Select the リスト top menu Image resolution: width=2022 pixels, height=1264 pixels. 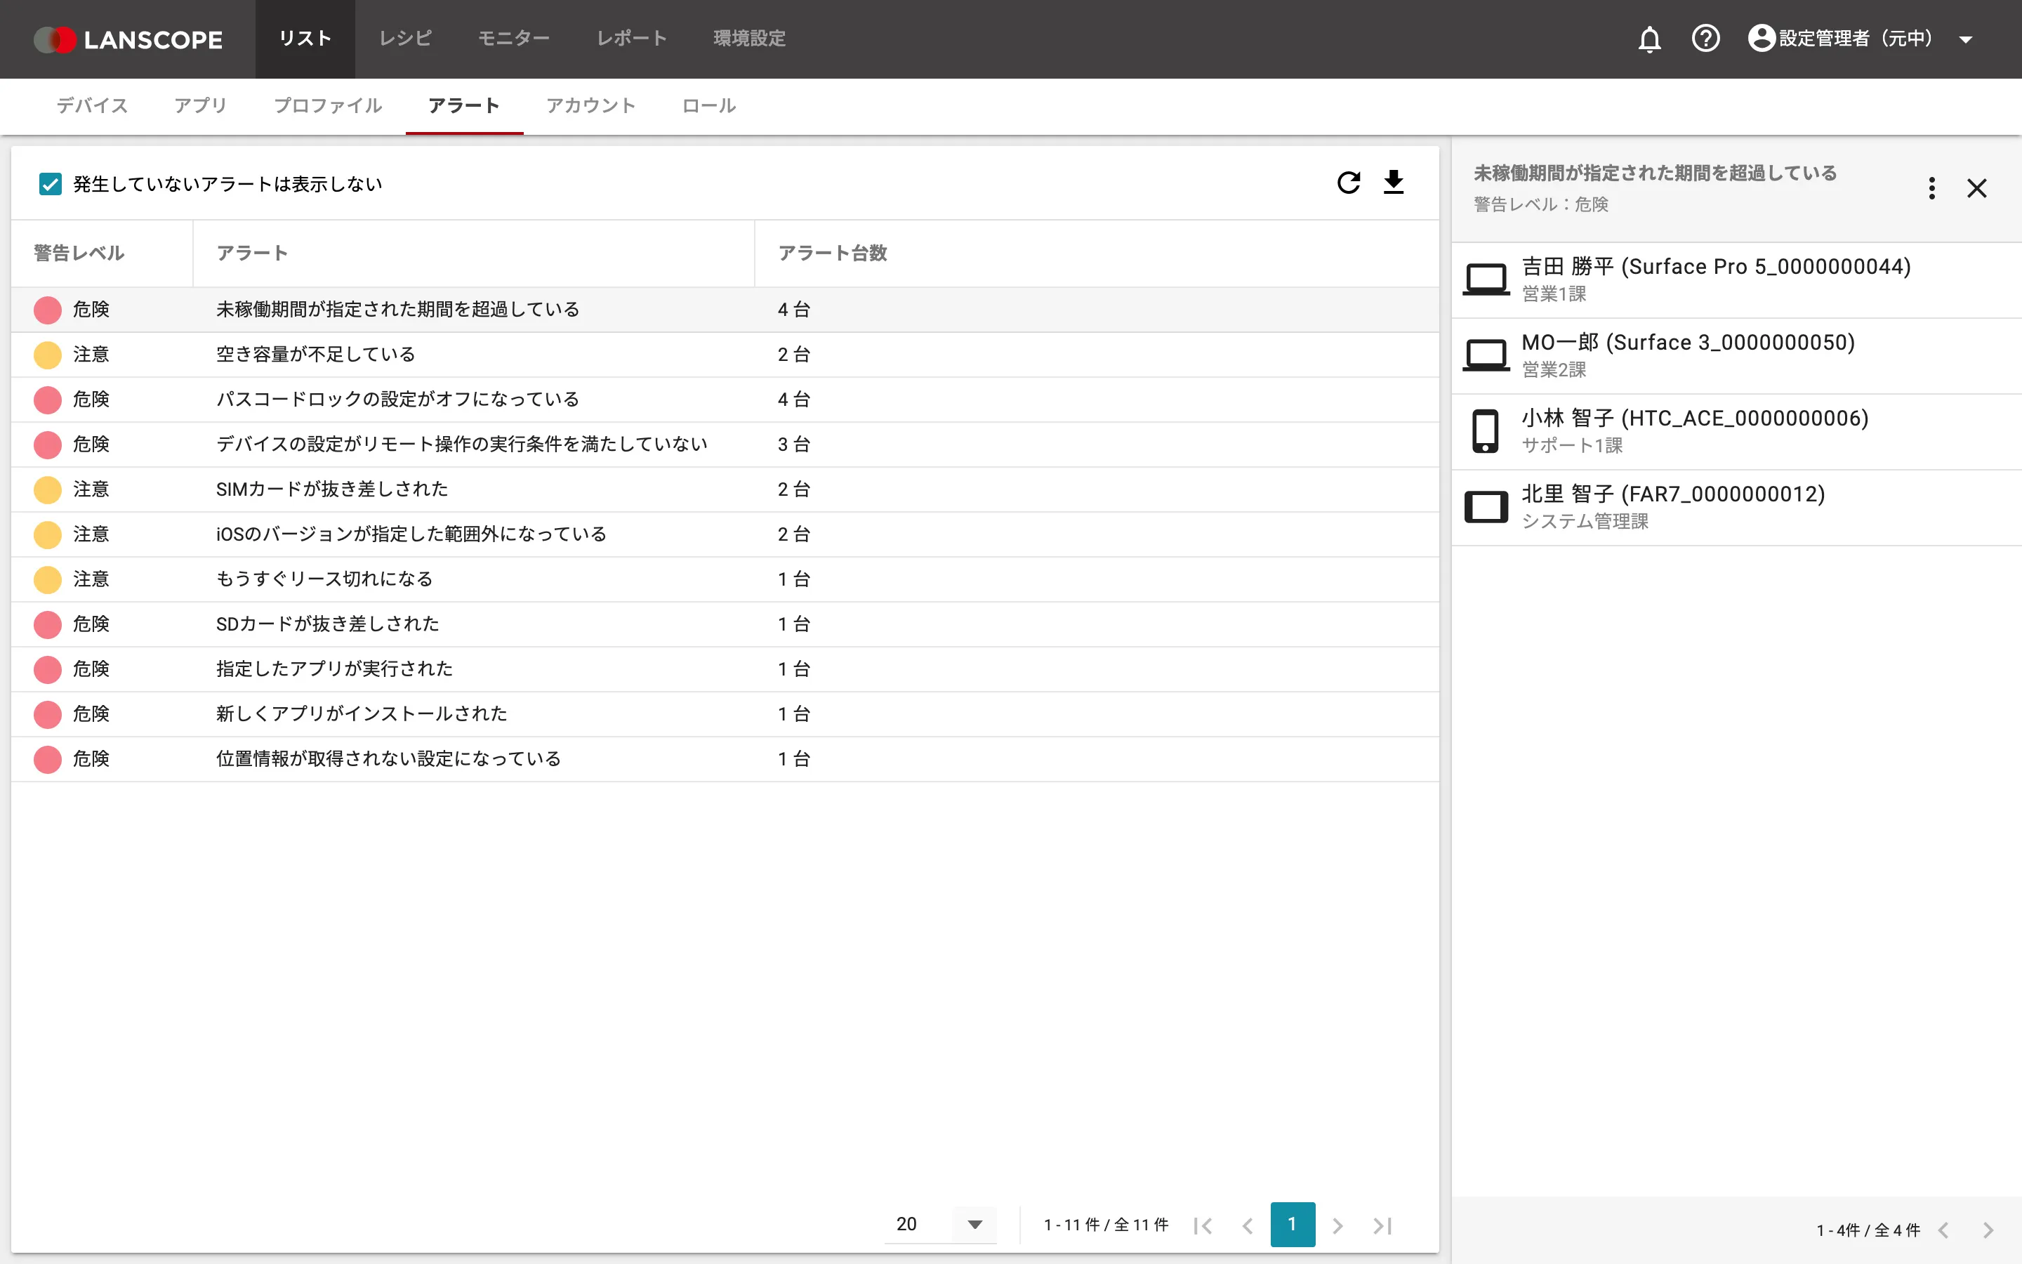click(x=305, y=39)
